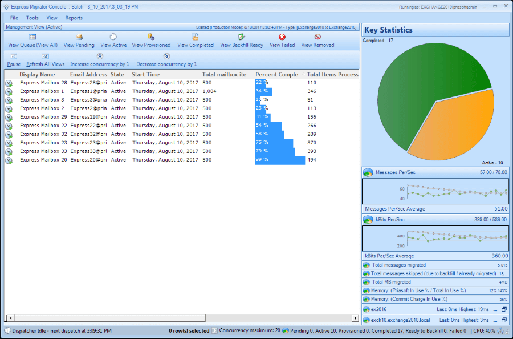Image resolution: width=513 pixels, height=339 pixels.
Task: Show the View Provisioned mailboxes
Action: pyautogui.click(x=151, y=41)
